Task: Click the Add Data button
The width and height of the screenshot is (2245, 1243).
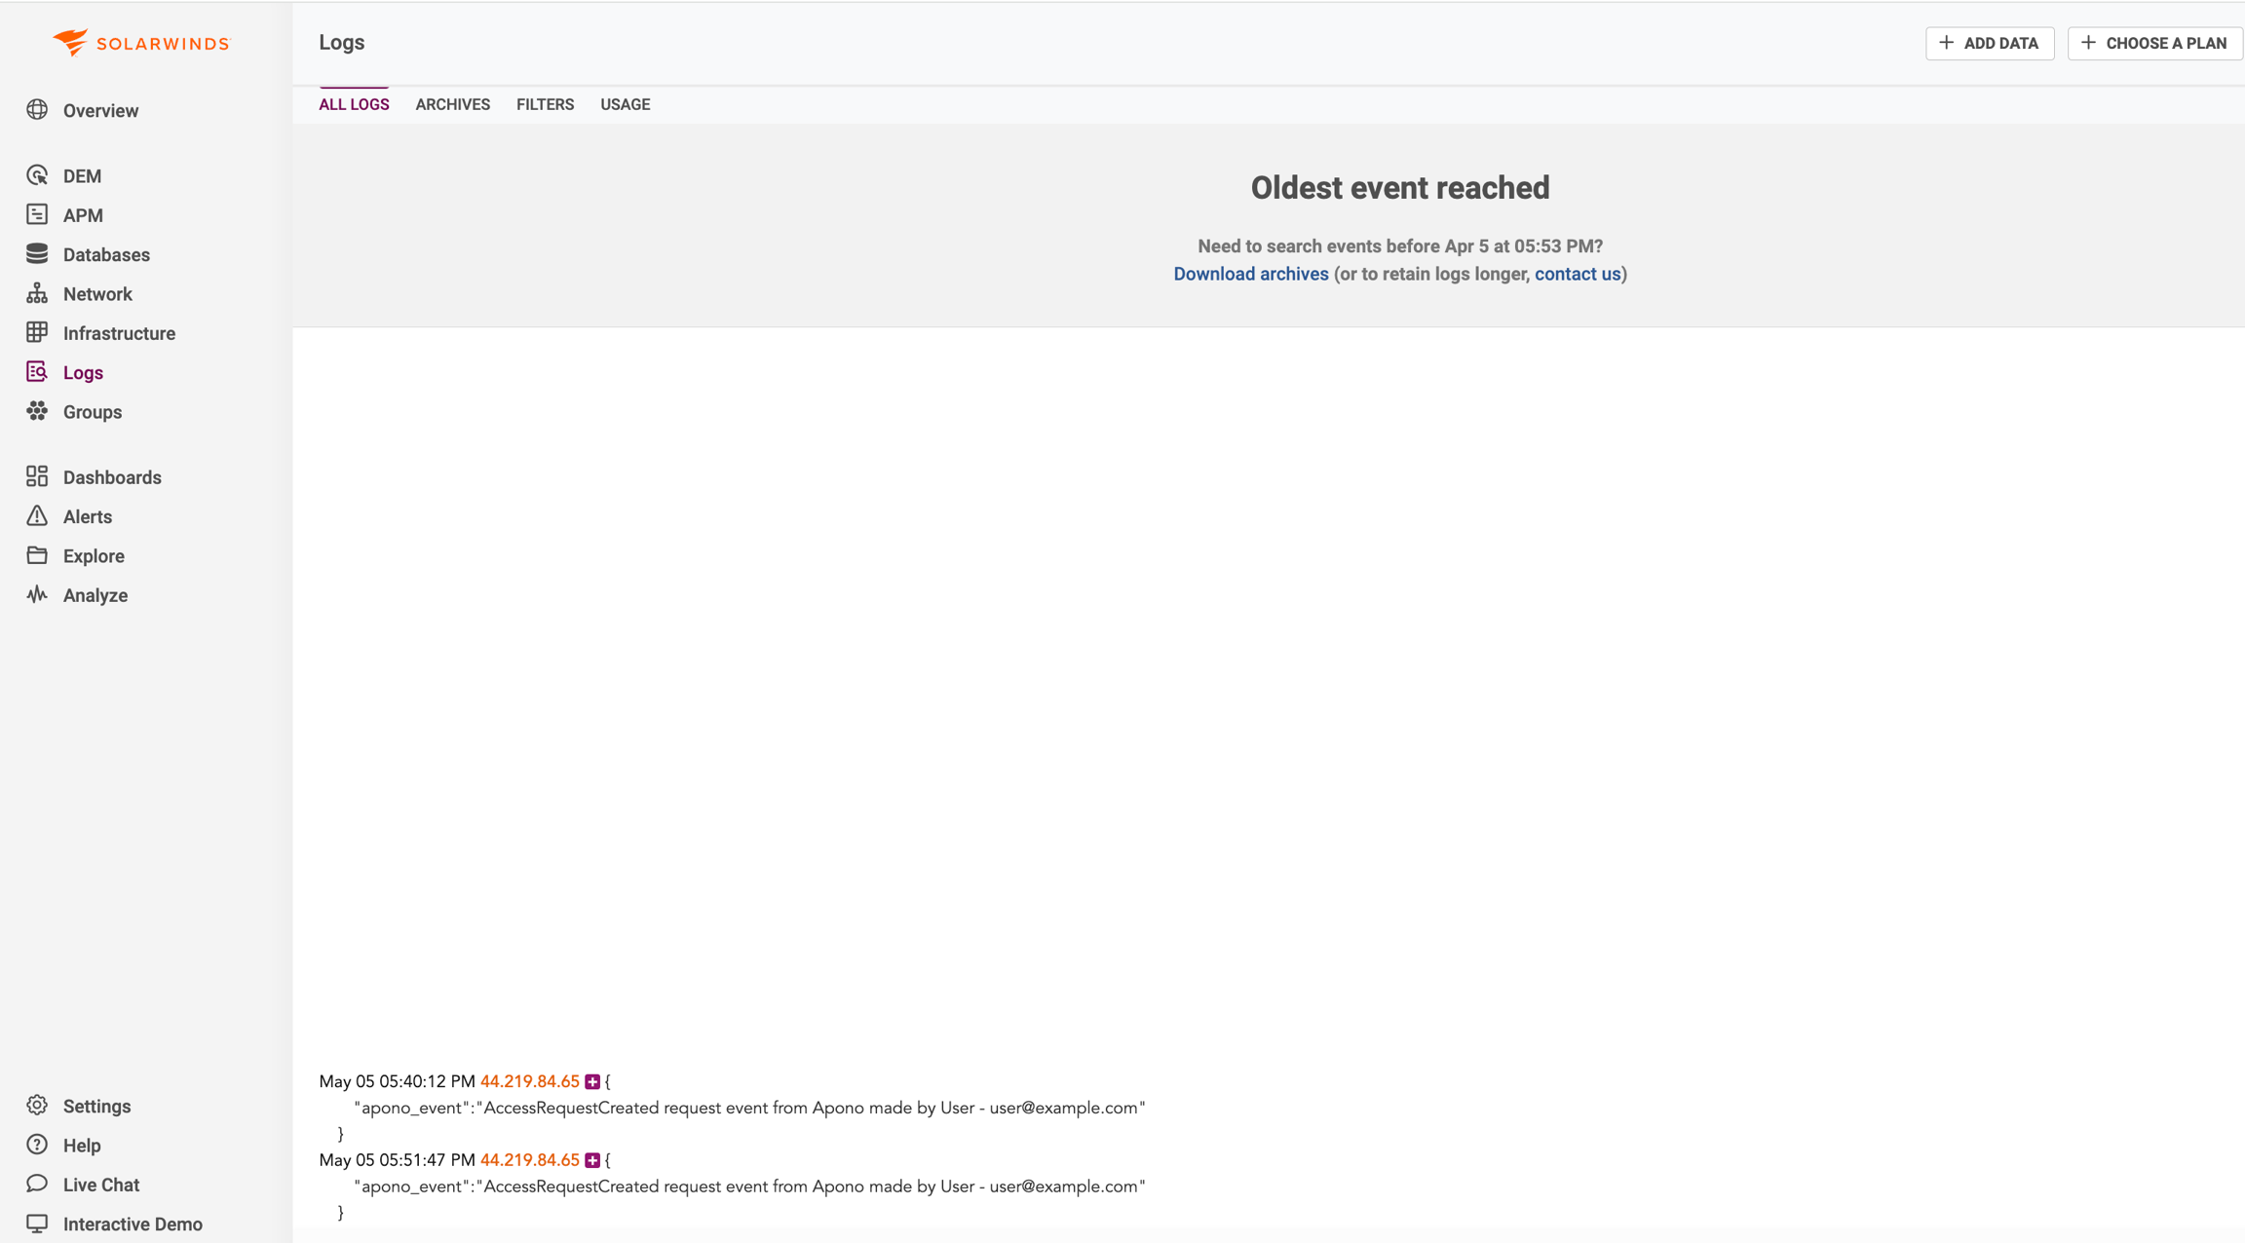Action: [1989, 43]
